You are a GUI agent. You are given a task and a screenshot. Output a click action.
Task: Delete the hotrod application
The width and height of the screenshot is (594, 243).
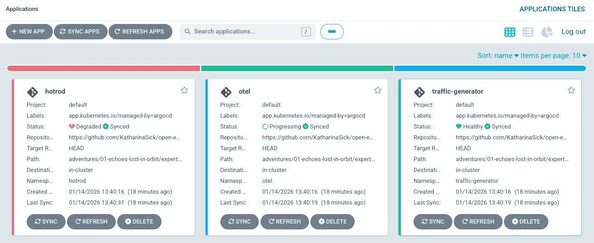pos(139,222)
